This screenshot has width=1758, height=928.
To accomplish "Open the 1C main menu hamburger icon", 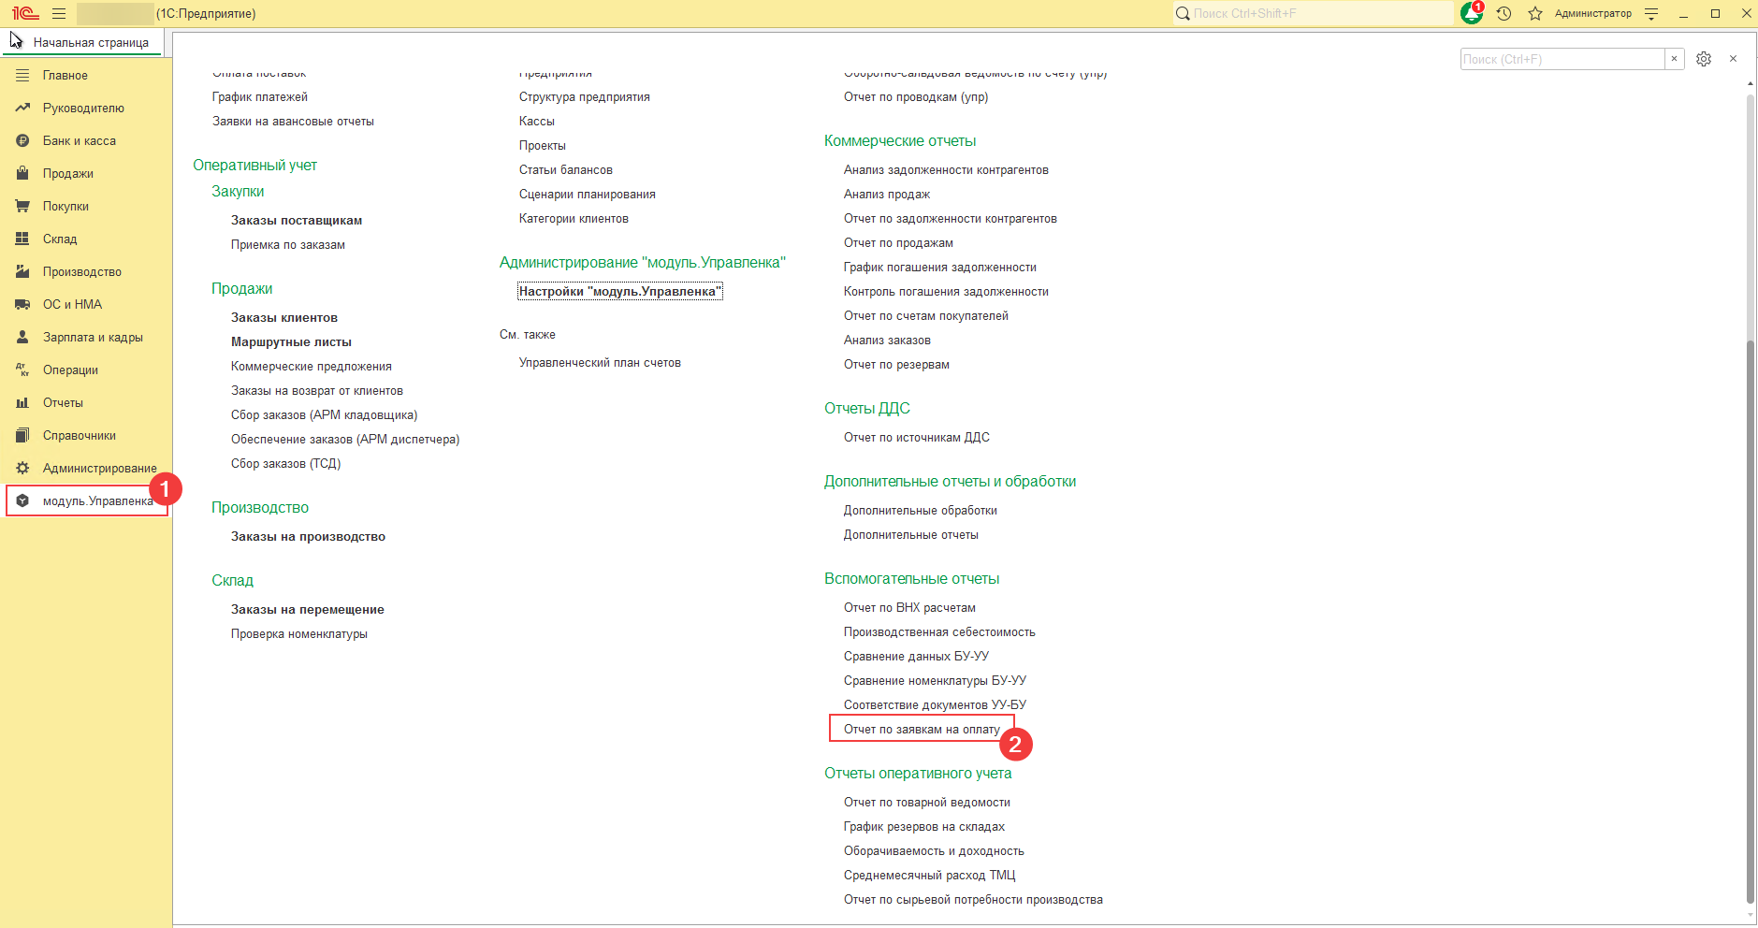I will tap(59, 14).
